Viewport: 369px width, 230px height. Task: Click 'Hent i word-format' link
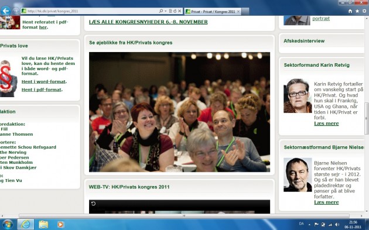[x=43, y=81]
